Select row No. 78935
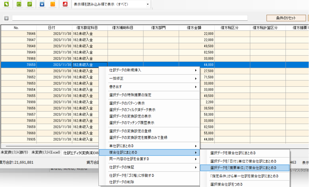 tap(50, 139)
